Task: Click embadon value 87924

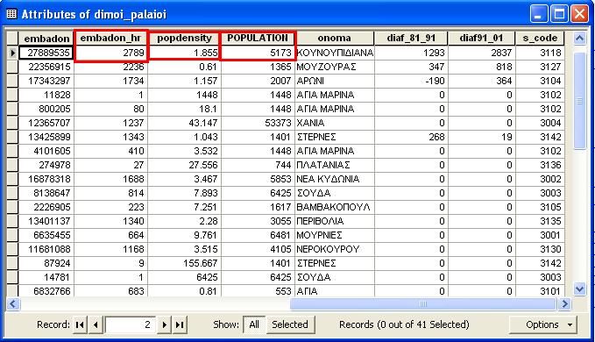Action: pyautogui.click(x=46, y=263)
